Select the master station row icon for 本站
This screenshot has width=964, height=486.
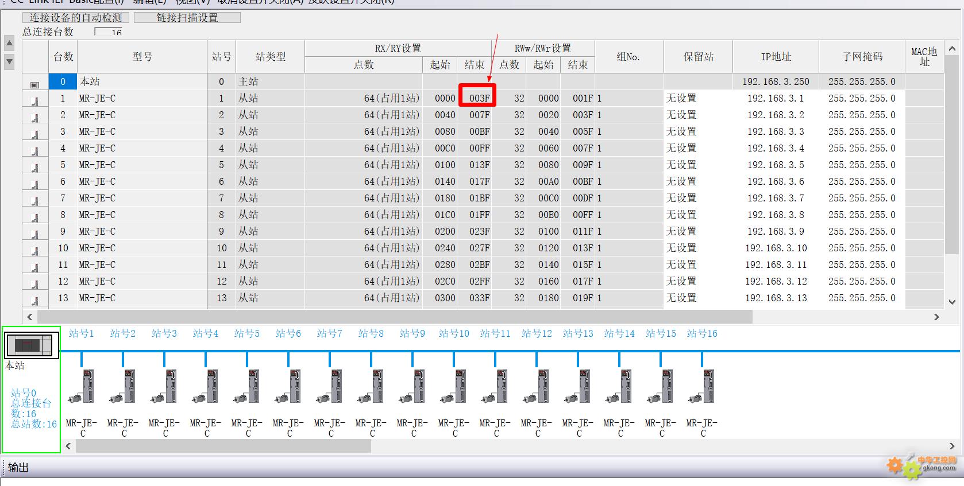[x=34, y=84]
